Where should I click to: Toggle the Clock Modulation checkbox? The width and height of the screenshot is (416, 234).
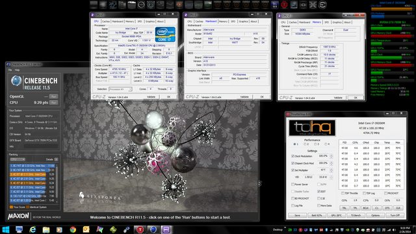tap(293, 156)
